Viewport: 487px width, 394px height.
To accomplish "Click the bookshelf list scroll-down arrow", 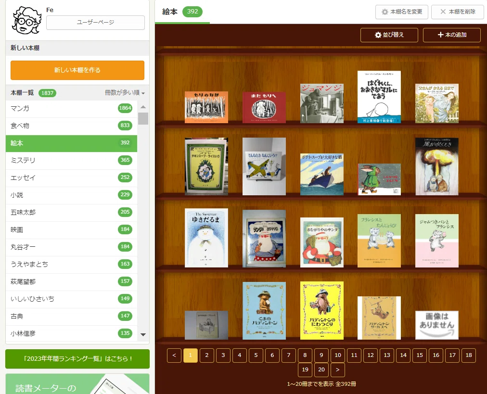I will click(143, 335).
